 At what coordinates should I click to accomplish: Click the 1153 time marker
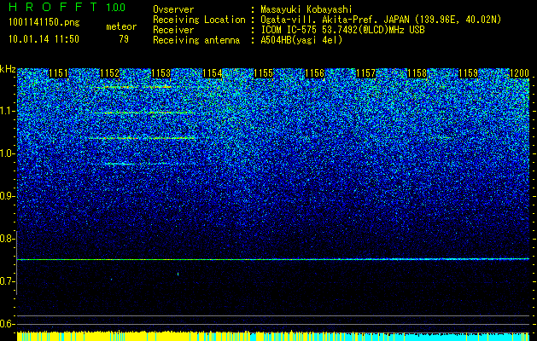pyautogui.click(x=161, y=73)
